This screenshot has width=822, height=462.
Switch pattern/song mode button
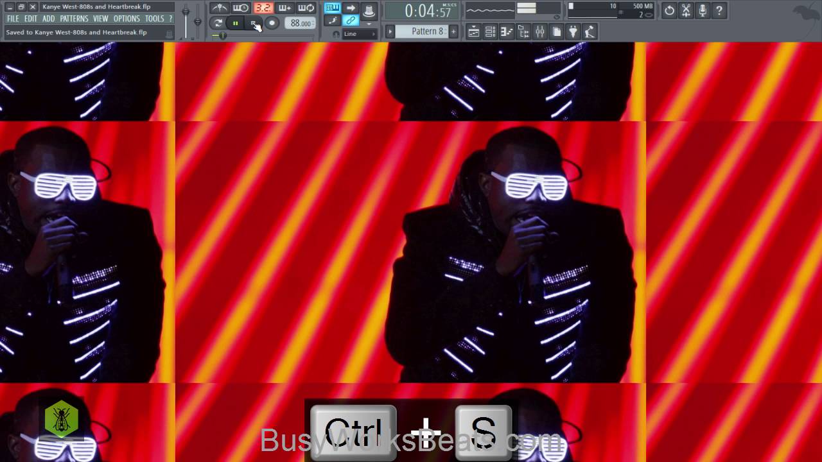tap(218, 23)
